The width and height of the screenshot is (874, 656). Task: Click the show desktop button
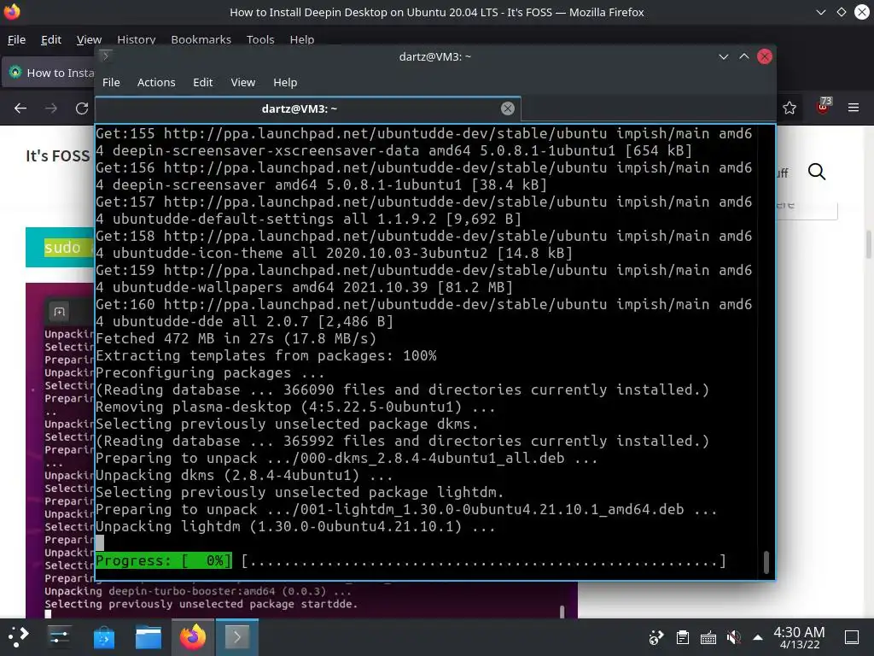click(x=852, y=637)
